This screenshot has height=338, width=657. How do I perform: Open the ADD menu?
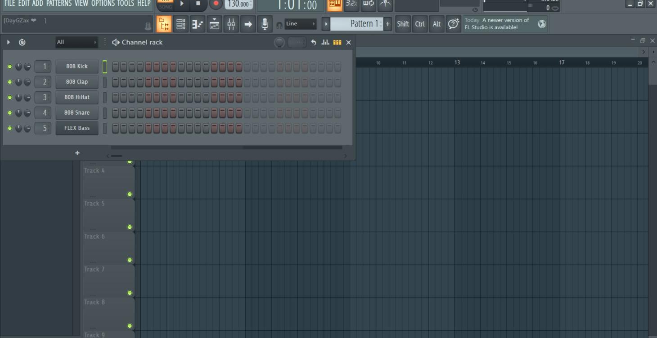click(37, 4)
